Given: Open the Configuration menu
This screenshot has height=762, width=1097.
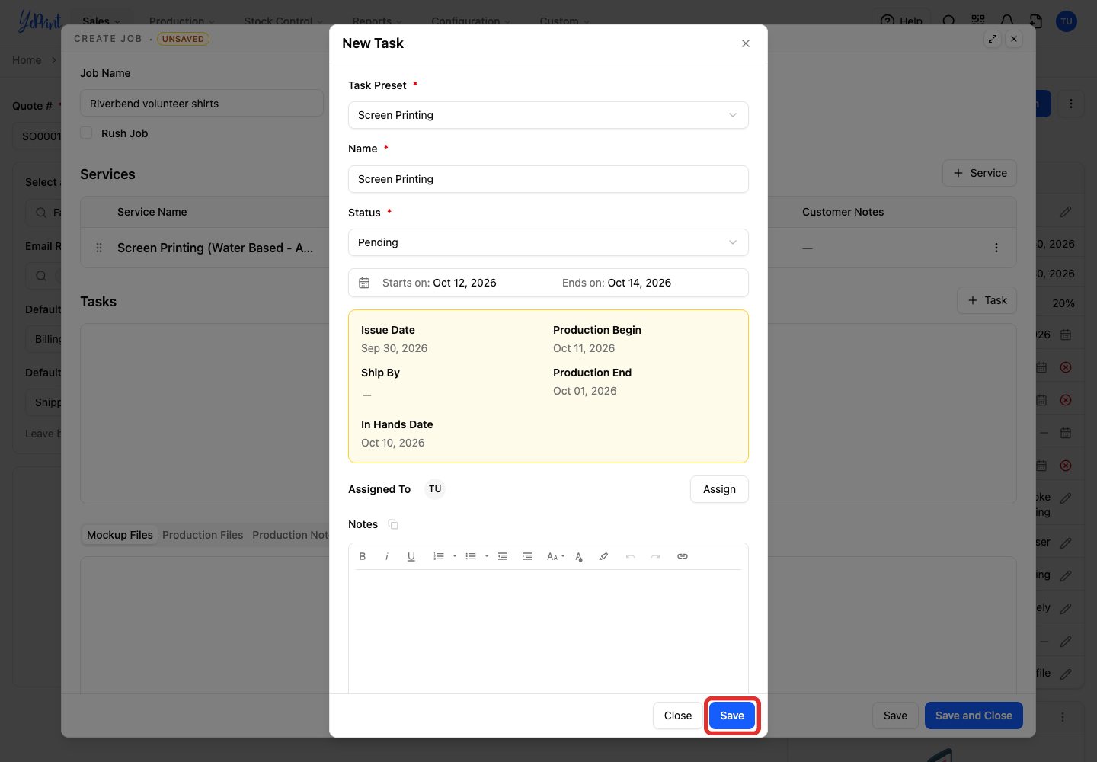Looking at the screenshot, I should point(471,21).
